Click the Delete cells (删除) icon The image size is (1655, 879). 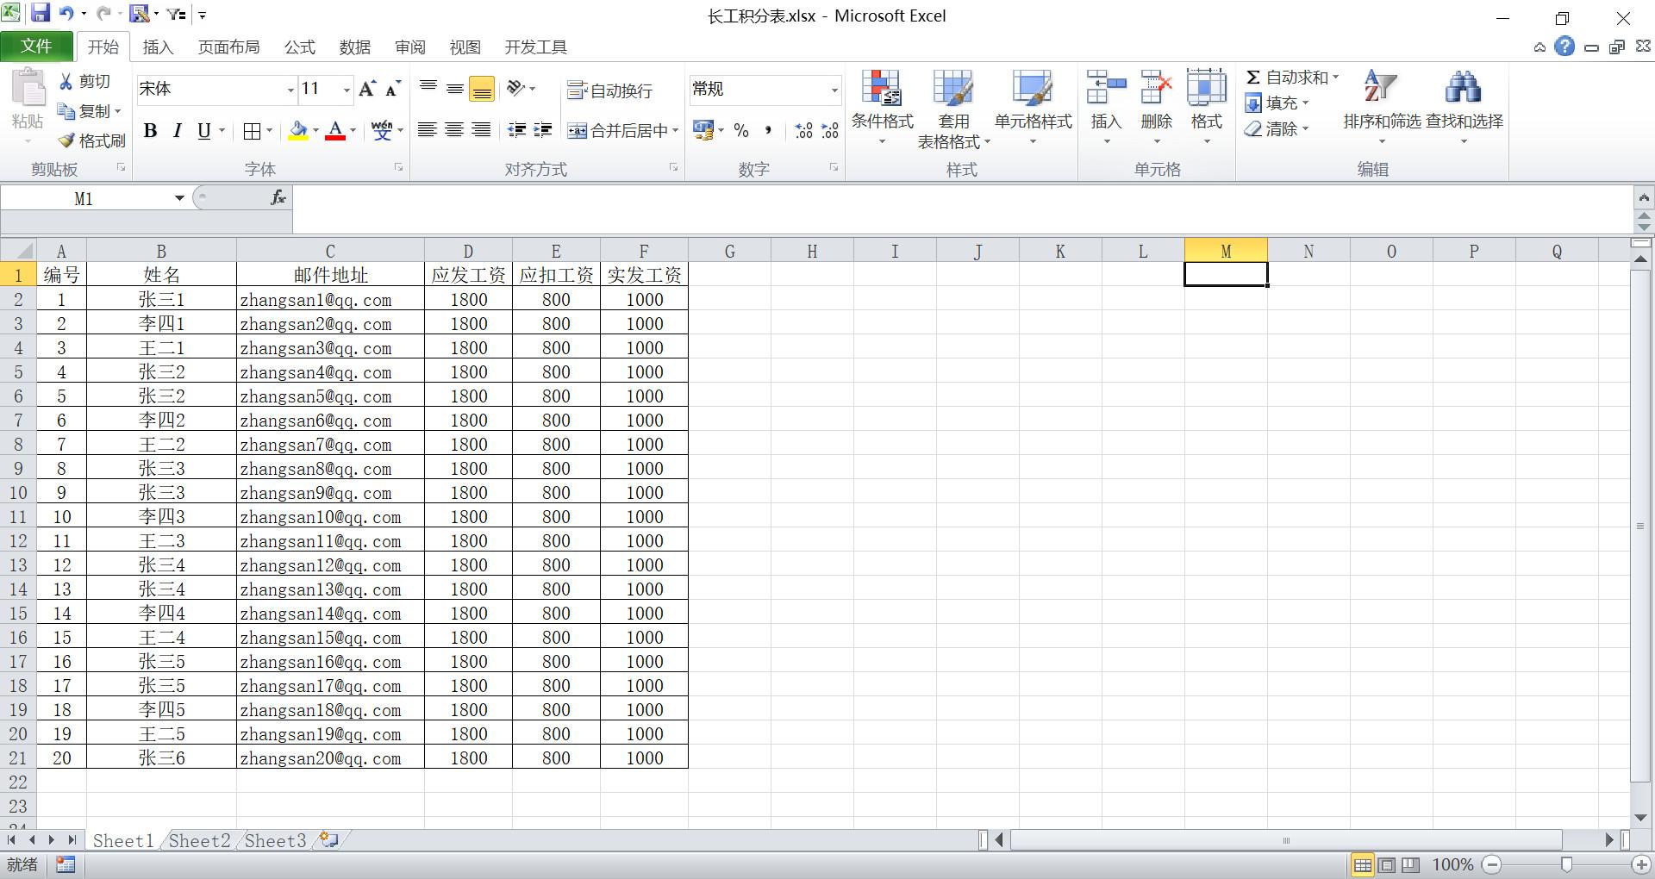(x=1156, y=88)
